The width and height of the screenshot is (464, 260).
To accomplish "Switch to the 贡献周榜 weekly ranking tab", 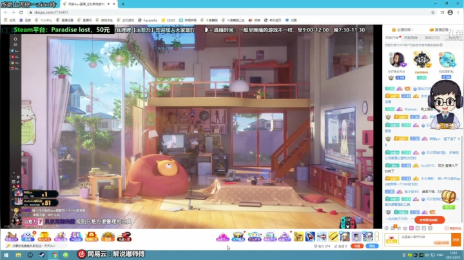I will (411, 37).
